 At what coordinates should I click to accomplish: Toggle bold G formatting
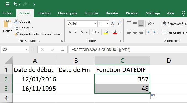[x=70, y=32]
